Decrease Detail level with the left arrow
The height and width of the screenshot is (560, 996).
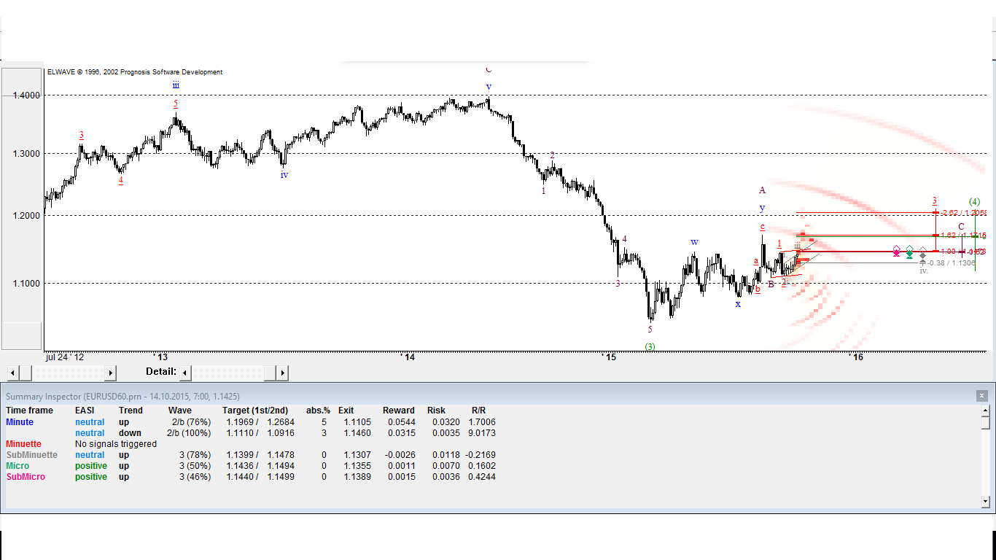click(x=185, y=373)
